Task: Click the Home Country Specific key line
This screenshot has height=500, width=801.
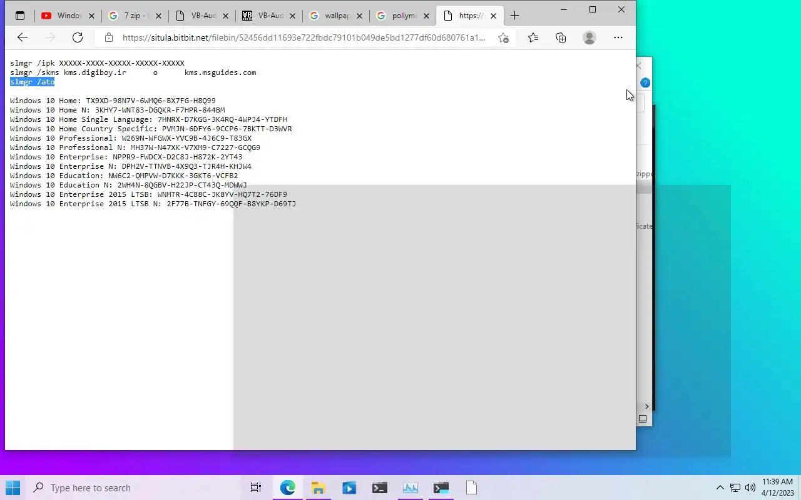Action: click(x=151, y=129)
